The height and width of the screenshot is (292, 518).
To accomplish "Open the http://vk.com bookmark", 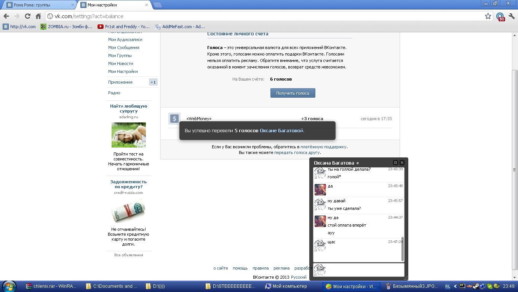I will tap(19, 27).
